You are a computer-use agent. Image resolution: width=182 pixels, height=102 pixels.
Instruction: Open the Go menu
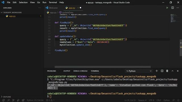point(39,3)
